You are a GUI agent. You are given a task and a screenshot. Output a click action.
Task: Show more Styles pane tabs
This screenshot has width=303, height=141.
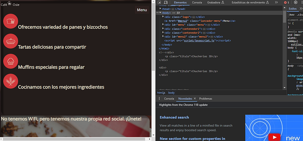click(x=301, y=9)
